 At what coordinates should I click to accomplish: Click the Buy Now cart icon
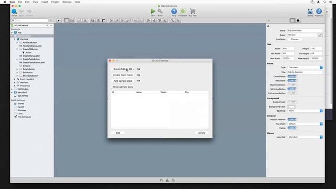point(193,11)
